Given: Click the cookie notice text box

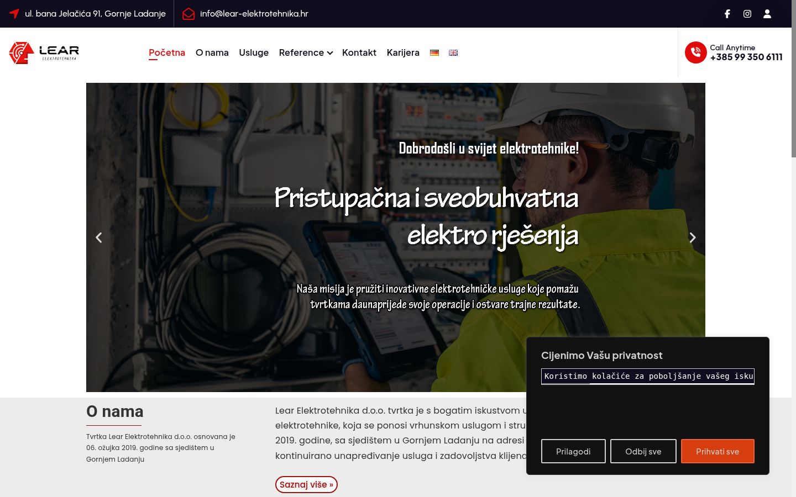Looking at the screenshot, I should click(x=648, y=376).
